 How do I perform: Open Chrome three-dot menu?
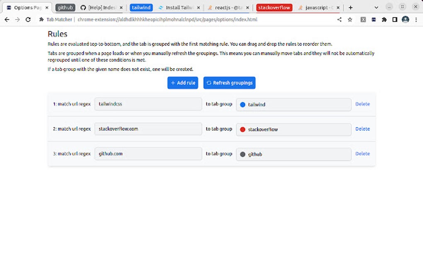coord(416,20)
